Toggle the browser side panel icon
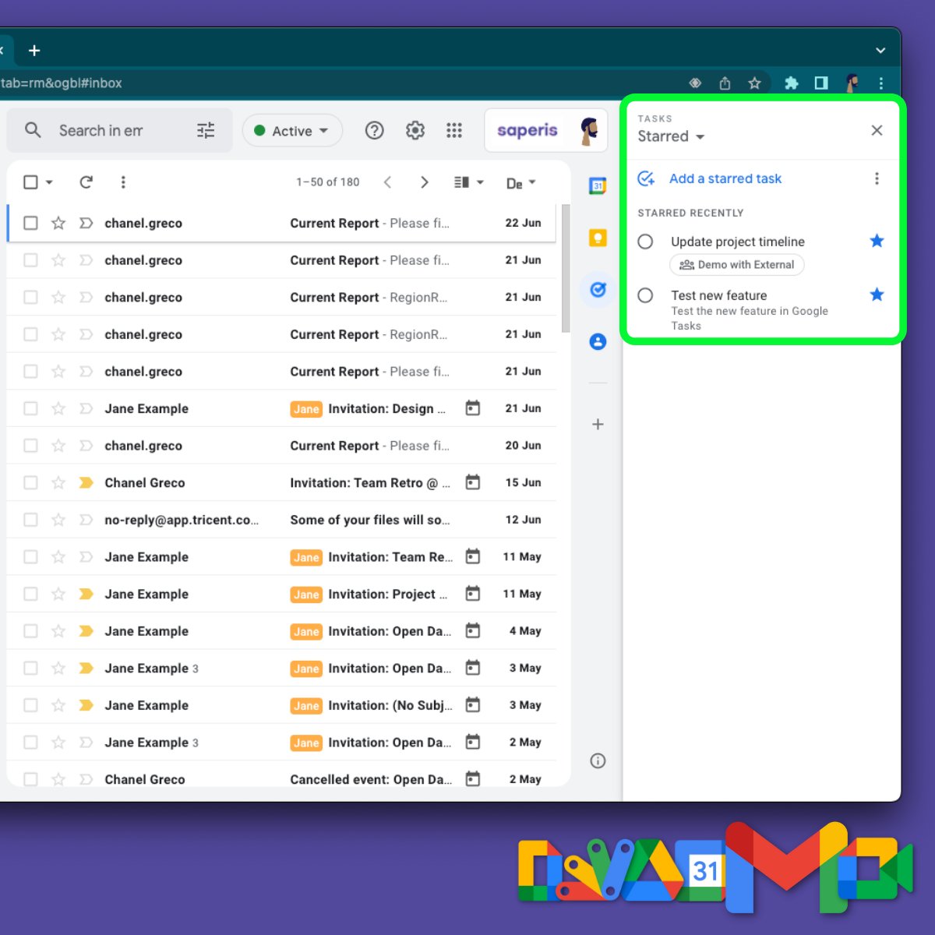Image resolution: width=935 pixels, height=935 pixels. pos(821,83)
